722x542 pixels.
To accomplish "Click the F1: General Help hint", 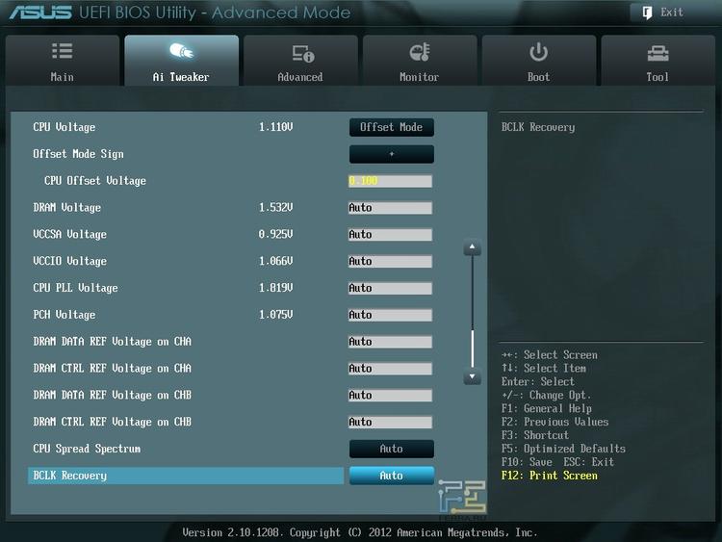I will click(547, 408).
